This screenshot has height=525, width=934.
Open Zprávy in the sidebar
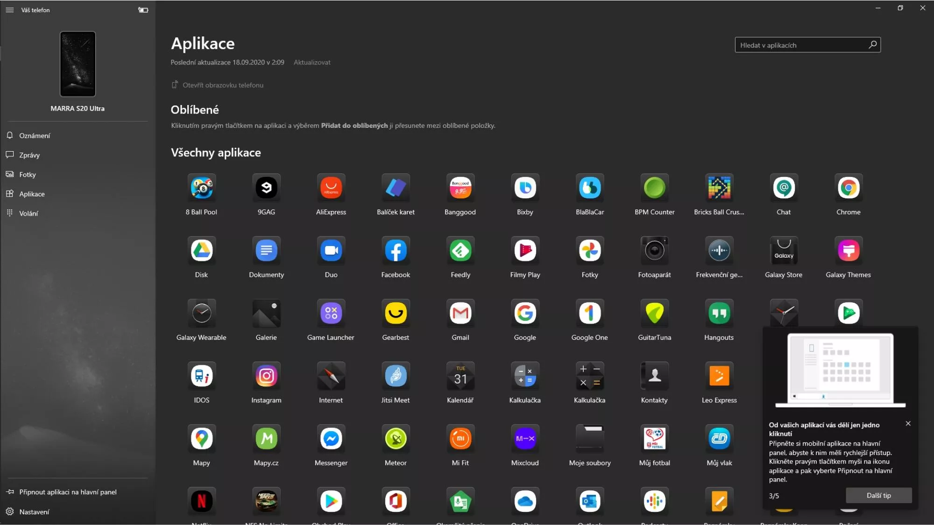[x=78, y=155]
